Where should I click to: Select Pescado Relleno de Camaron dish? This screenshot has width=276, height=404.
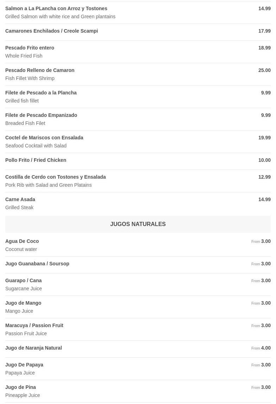tap(40, 70)
